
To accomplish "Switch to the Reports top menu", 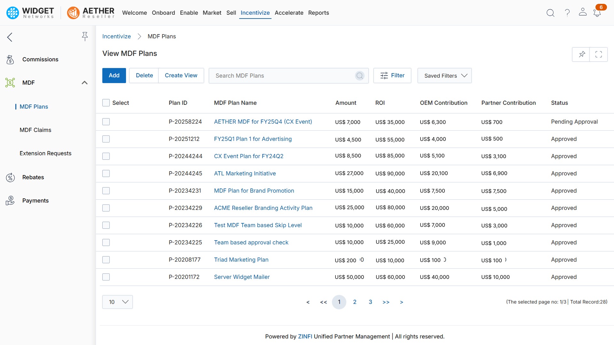I will click(319, 13).
